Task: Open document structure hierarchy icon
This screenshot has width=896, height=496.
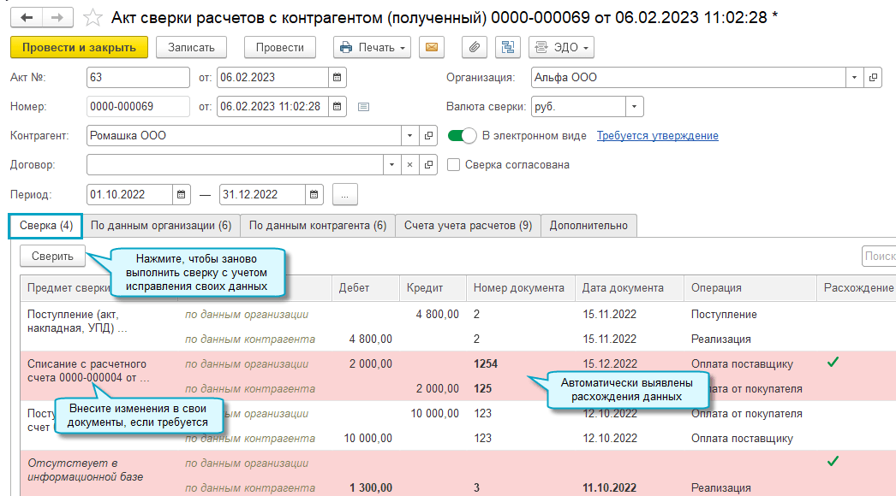Action: (x=507, y=47)
